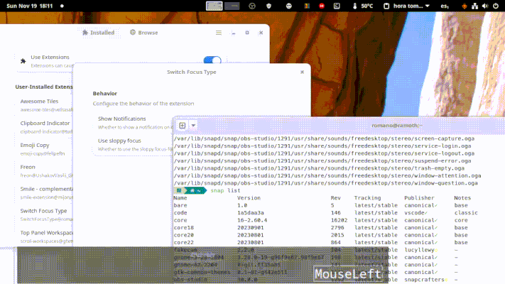The image size is (505, 284).
Task: Click the 'snap list' command in terminal
Action: pos(225,190)
